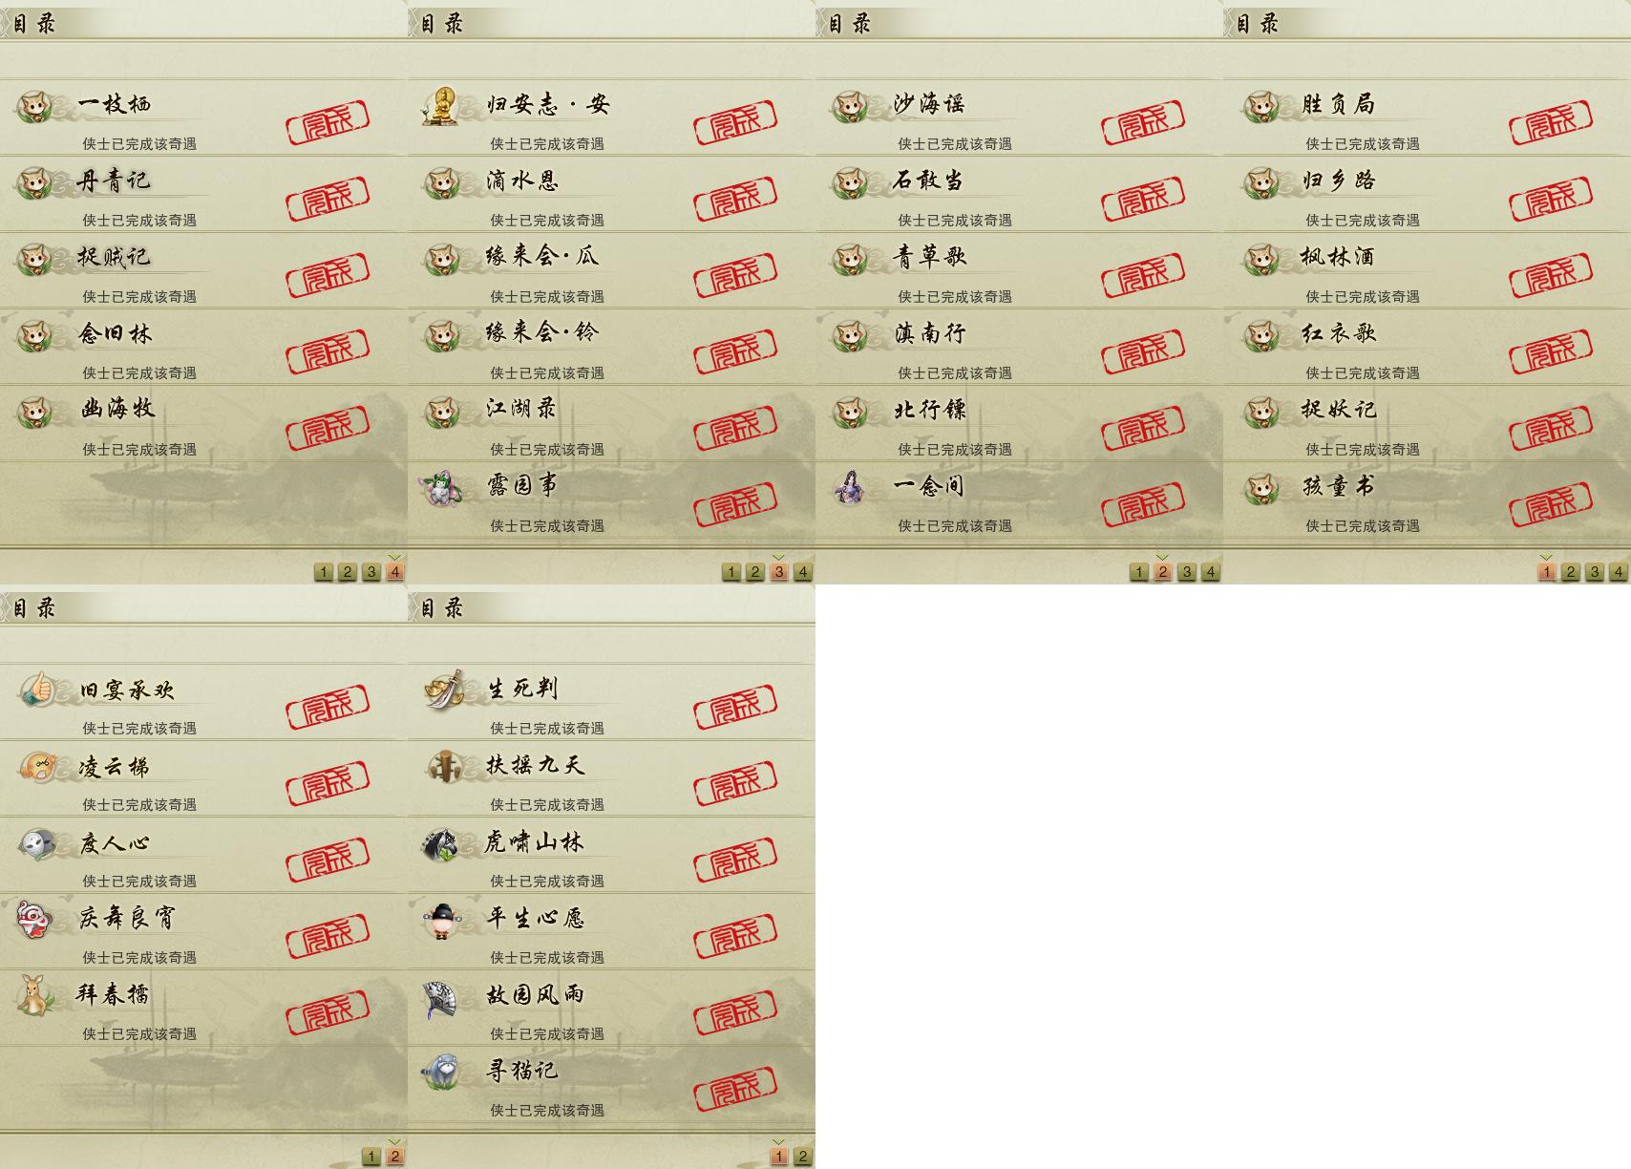
Task: Select the 露园事 character icon
Action: 442,487
